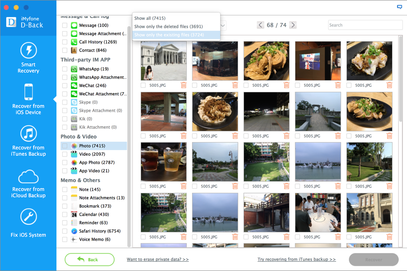407x271 pixels.
Task: Click the Recover button
Action: [374, 260]
